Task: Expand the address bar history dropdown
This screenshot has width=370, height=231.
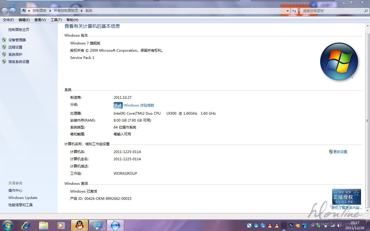Action: pyautogui.click(x=288, y=11)
